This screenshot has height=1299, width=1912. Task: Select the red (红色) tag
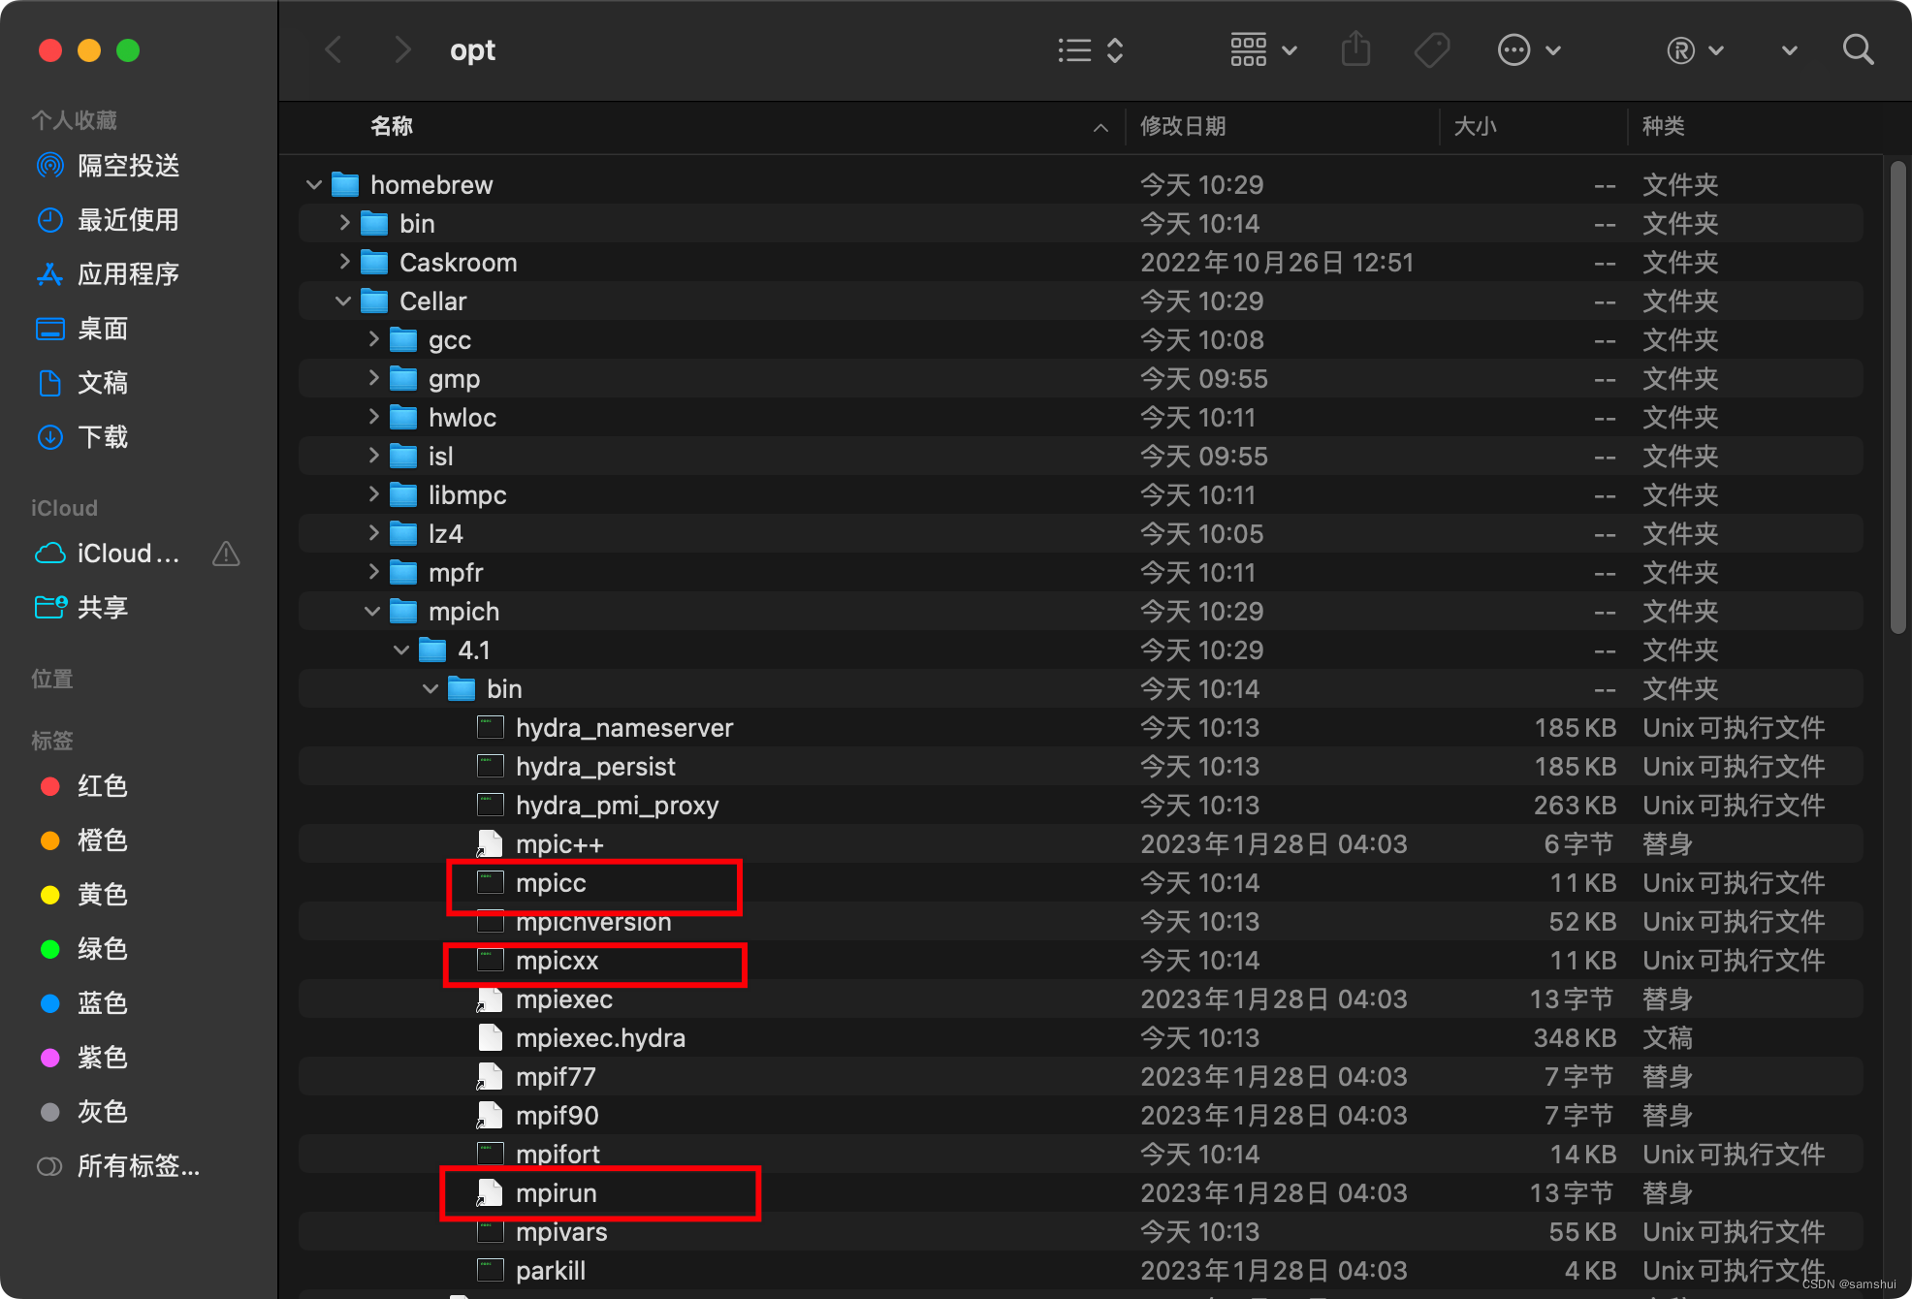tap(101, 786)
